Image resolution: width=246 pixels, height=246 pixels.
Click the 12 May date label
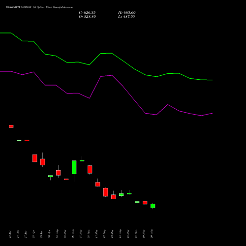click(104, 234)
